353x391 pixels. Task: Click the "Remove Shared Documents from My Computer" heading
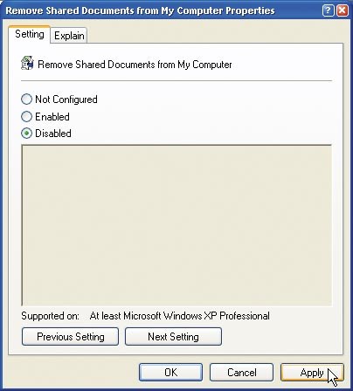pyautogui.click(x=135, y=65)
